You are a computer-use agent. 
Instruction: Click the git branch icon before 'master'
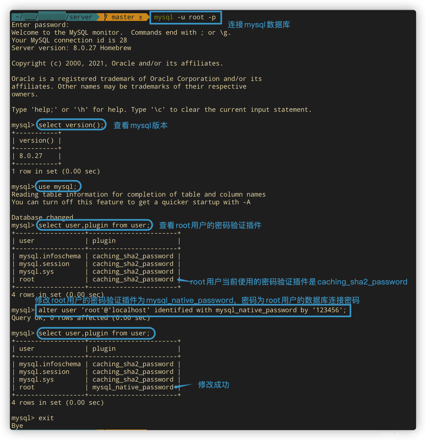106,17
